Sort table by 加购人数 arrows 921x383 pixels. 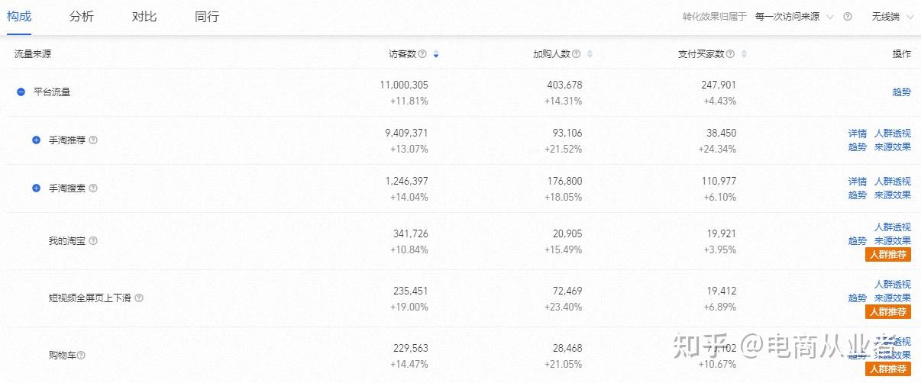click(x=590, y=54)
